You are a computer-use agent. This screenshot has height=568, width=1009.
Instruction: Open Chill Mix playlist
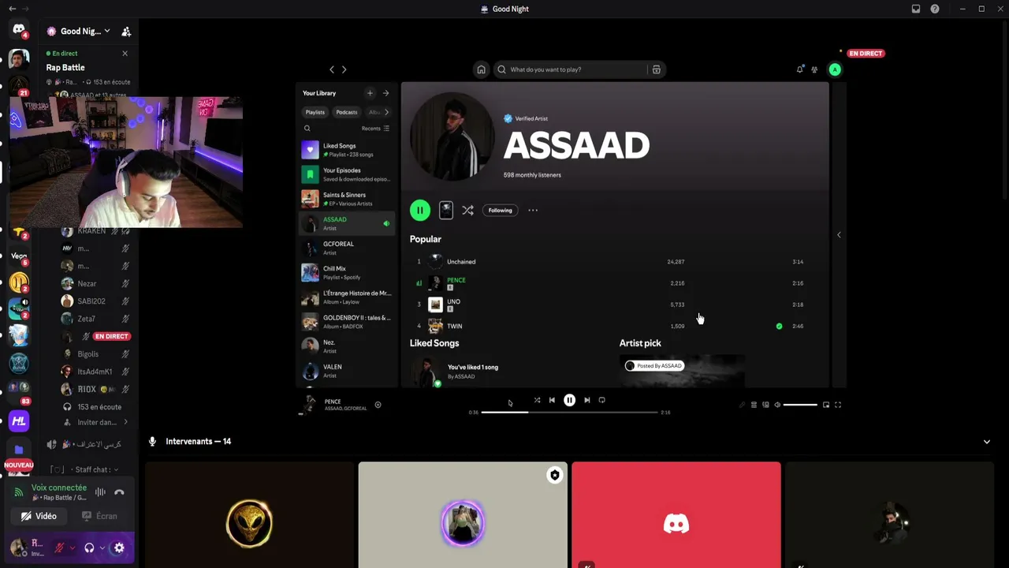(x=346, y=272)
